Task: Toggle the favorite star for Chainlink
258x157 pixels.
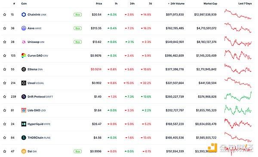Action: pos(5,15)
